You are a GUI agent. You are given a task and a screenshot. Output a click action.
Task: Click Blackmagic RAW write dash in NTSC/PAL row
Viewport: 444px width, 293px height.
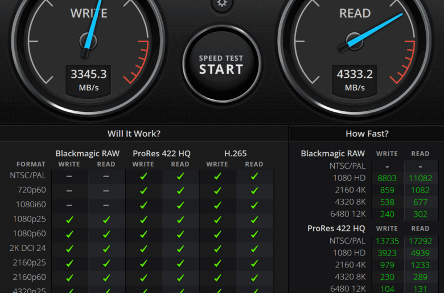click(x=69, y=177)
